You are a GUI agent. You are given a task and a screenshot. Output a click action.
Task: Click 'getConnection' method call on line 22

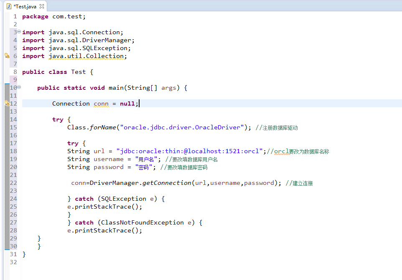pos(167,183)
